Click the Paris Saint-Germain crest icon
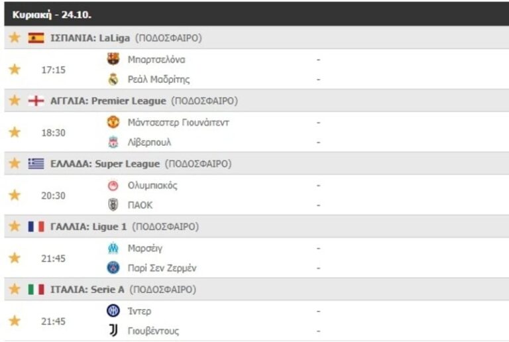This screenshot has height=342, width=509. coord(113,268)
